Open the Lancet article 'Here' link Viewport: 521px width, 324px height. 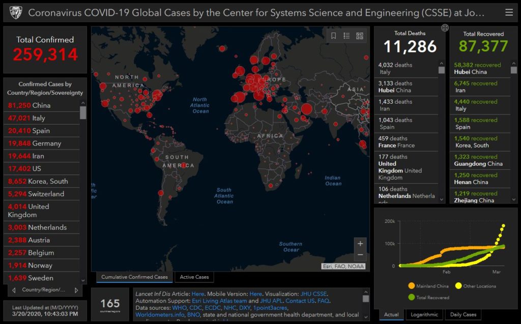click(x=198, y=294)
